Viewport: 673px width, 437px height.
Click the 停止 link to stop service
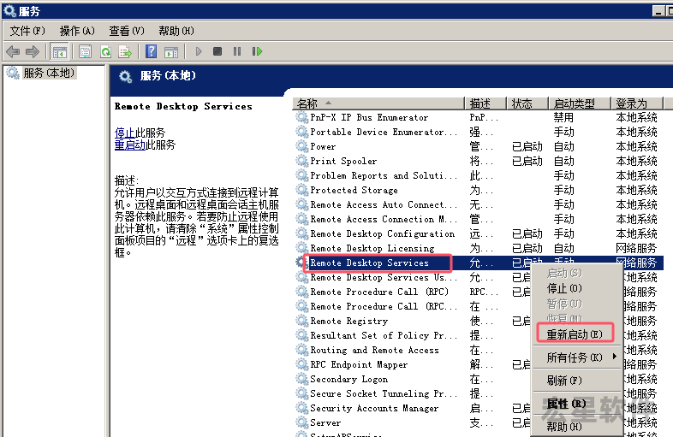pos(124,133)
